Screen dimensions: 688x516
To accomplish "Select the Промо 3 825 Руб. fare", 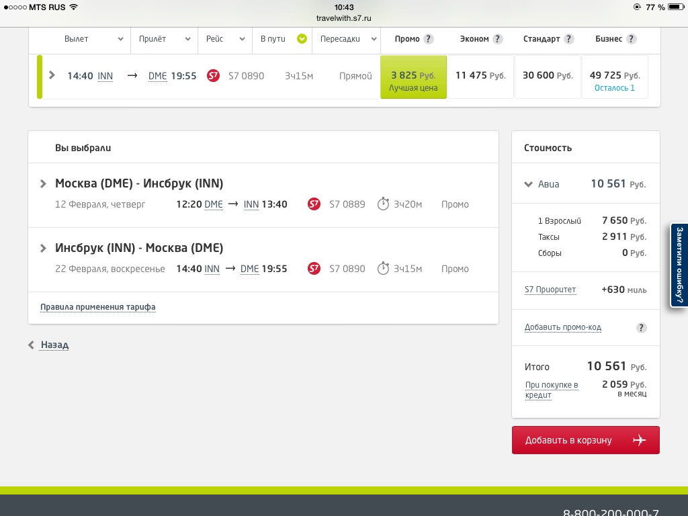I will [413, 77].
